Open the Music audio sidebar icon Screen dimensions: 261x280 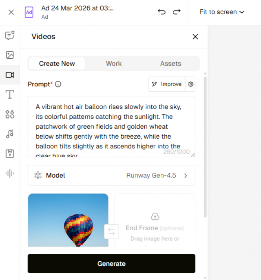pyautogui.click(x=10, y=134)
